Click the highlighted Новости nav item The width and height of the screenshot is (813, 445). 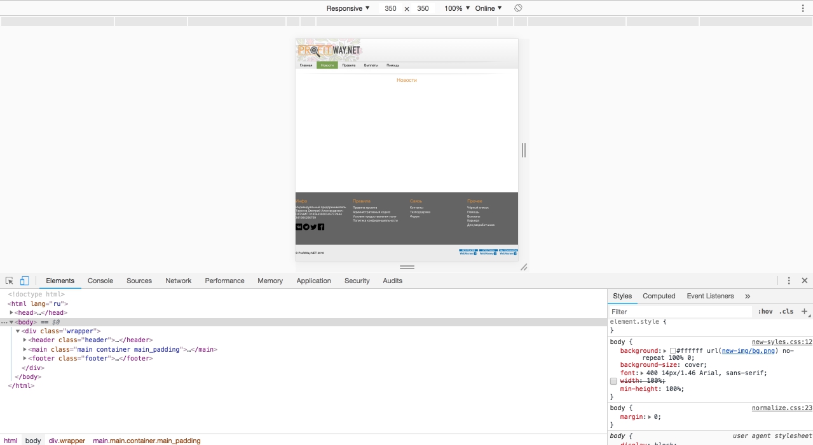pos(327,65)
